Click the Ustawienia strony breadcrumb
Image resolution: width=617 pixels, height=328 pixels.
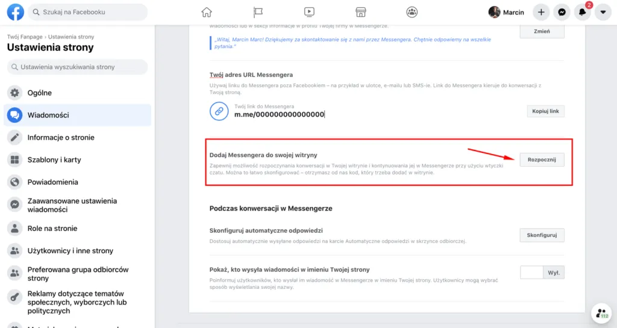tap(71, 37)
